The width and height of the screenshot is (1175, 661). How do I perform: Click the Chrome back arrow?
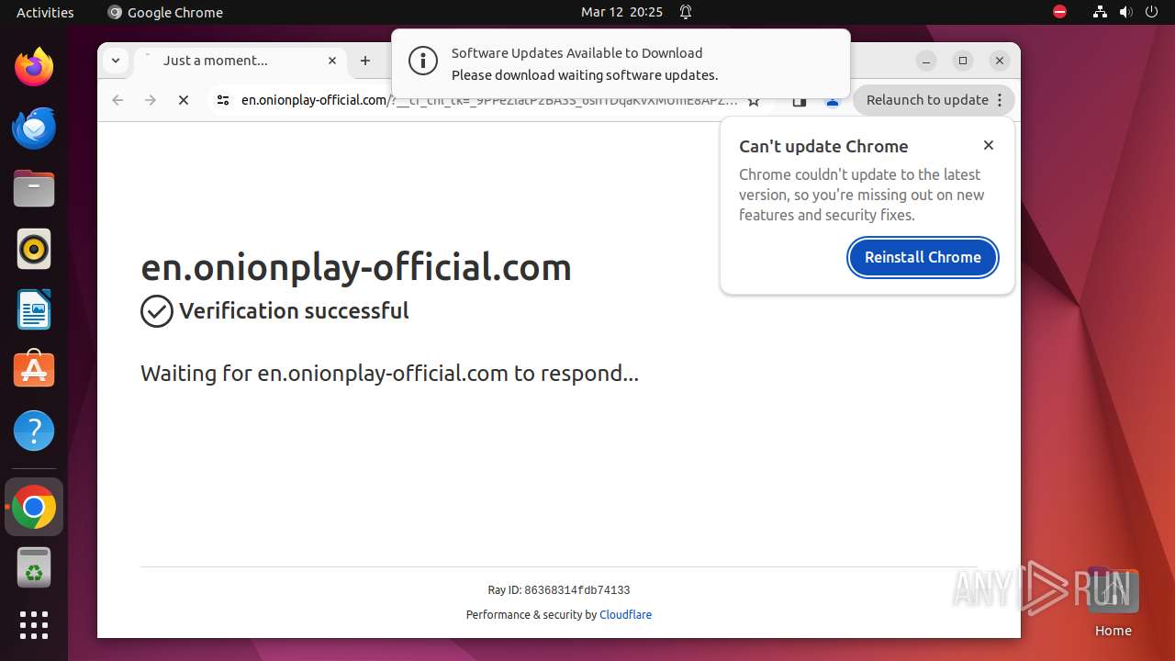[x=117, y=100]
